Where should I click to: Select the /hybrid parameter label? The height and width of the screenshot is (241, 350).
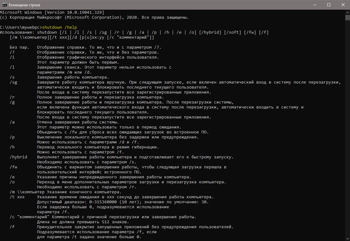tap(18, 157)
